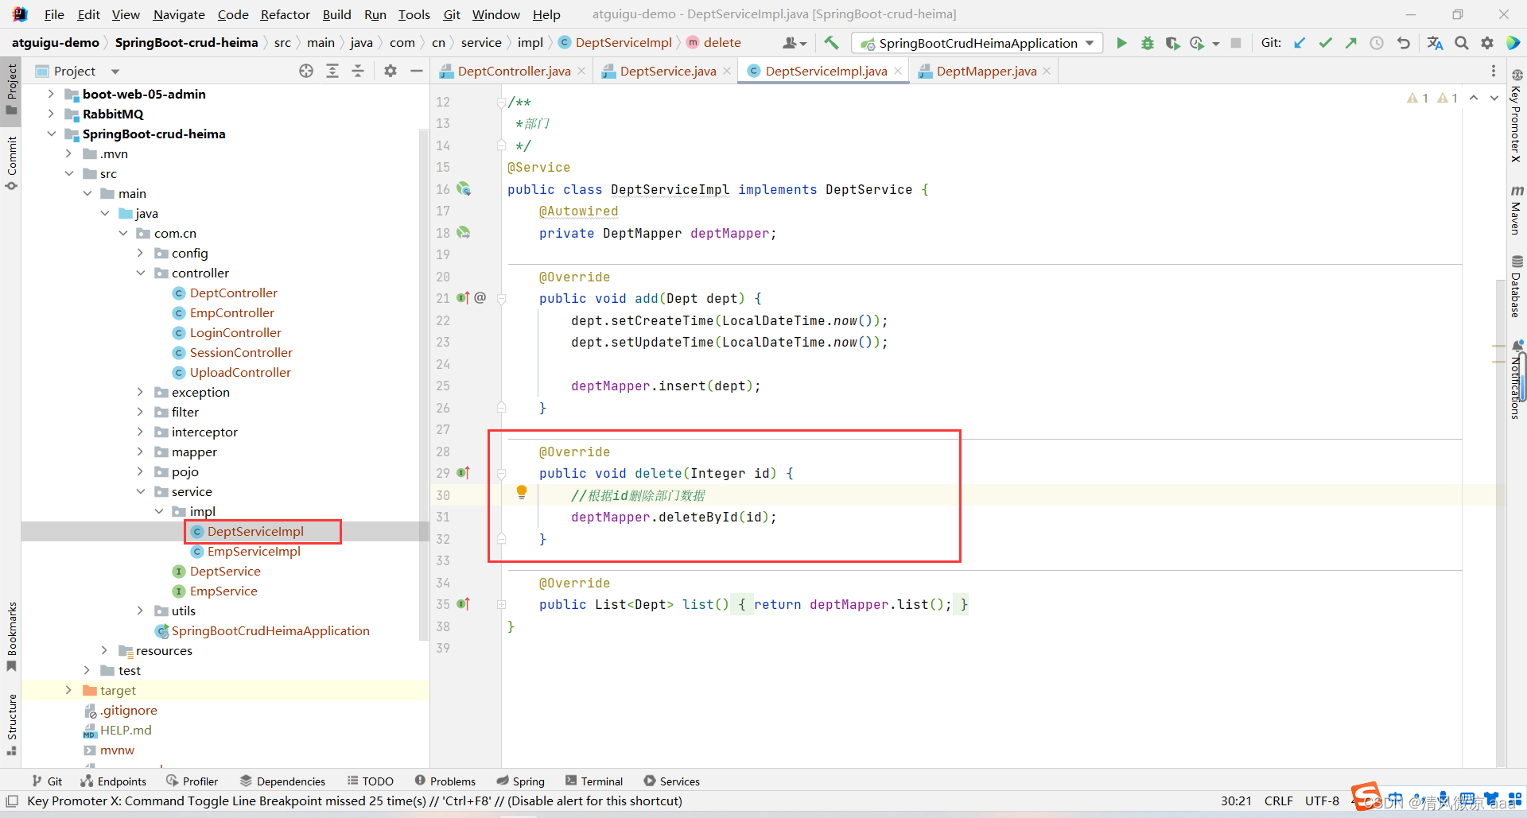
Task: Expand the RabbitMQ module
Action: tap(51, 114)
